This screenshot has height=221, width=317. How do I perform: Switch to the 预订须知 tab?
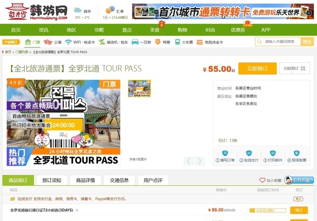tap(51, 180)
